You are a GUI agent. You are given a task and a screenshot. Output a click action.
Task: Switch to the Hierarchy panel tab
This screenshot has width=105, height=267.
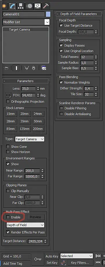tap(21, 6)
